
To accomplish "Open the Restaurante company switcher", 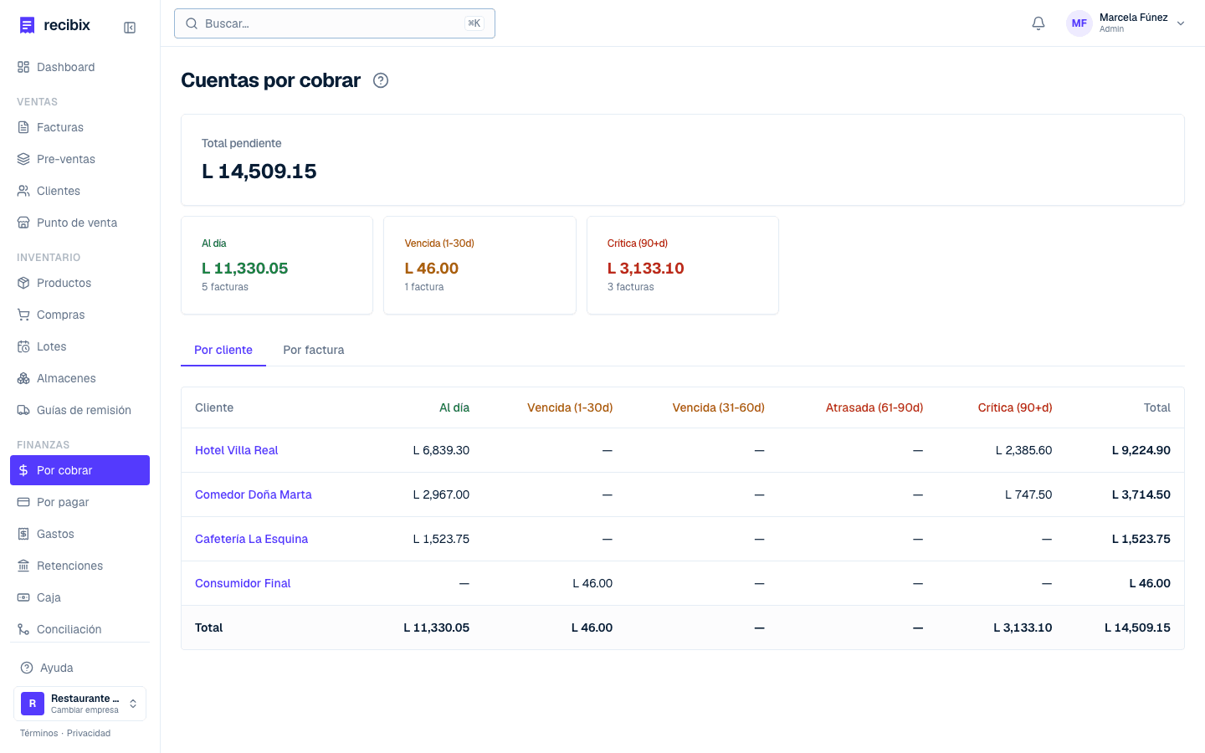I will pos(79,704).
